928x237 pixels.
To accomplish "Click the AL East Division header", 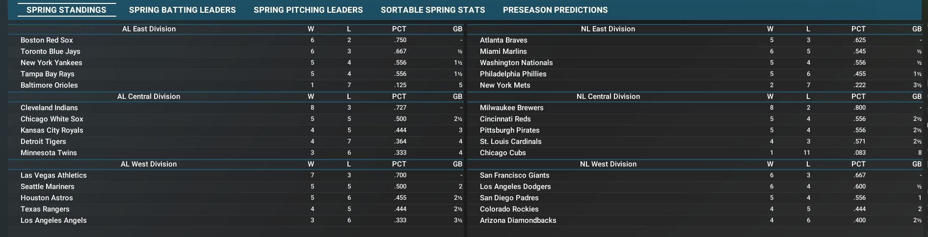I will pyautogui.click(x=149, y=29).
